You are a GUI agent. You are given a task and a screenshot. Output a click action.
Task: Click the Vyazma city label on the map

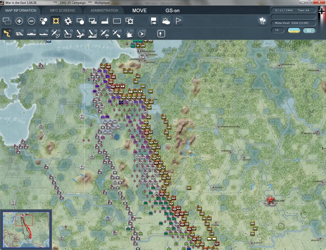[215, 225]
